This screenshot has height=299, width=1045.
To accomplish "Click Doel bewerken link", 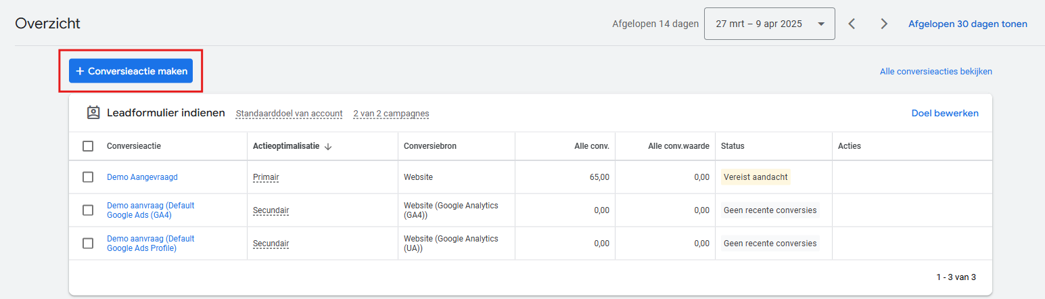I will click(944, 113).
